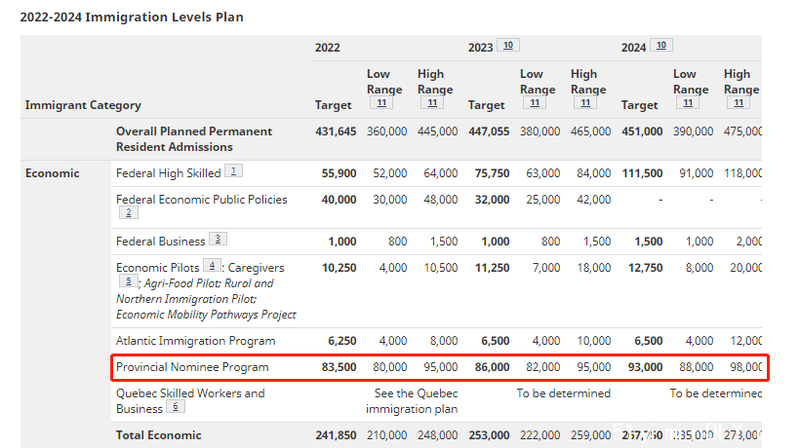
Task: Select overall 2023 high range value 465,000
Action: 590,131
